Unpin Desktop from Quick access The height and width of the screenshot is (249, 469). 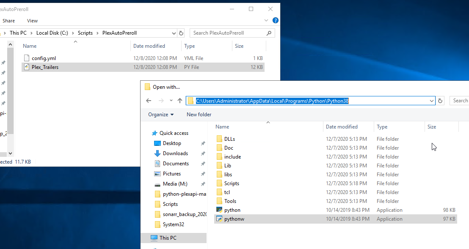click(203, 143)
